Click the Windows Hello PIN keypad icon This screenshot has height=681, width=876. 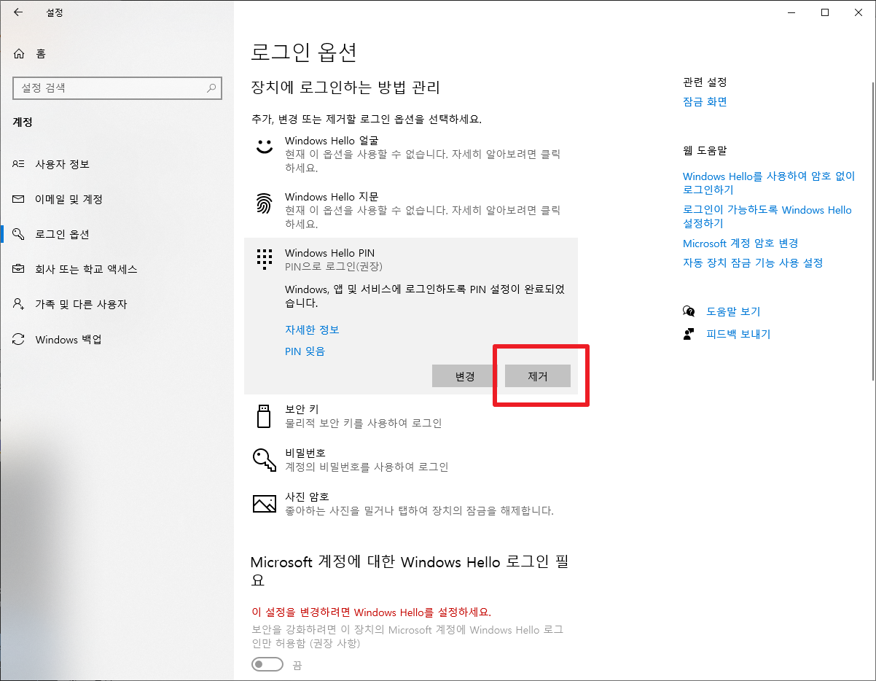pyautogui.click(x=264, y=259)
